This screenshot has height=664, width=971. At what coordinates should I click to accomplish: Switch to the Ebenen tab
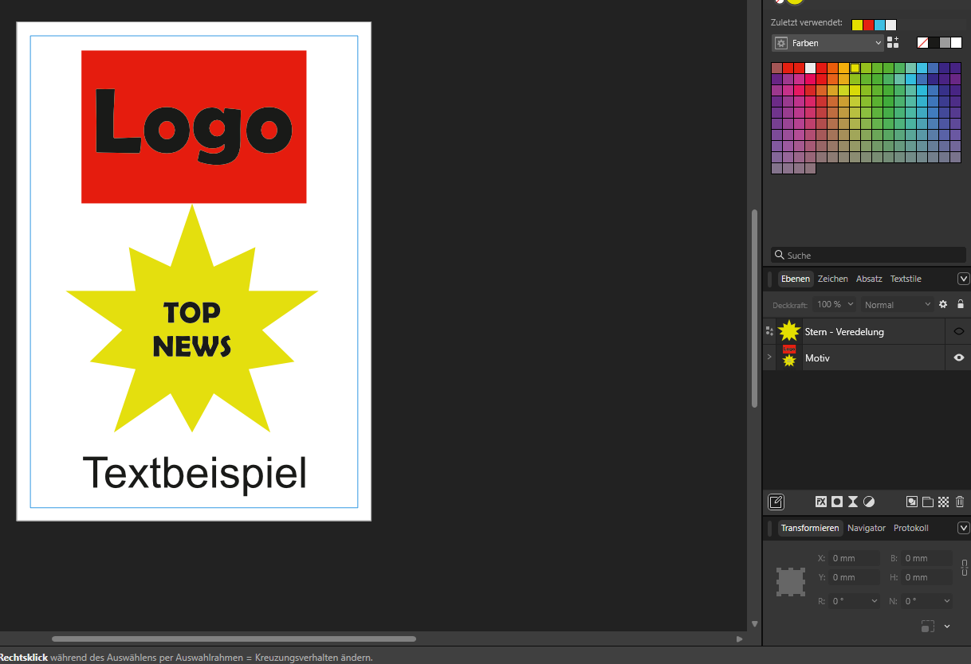(x=796, y=279)
